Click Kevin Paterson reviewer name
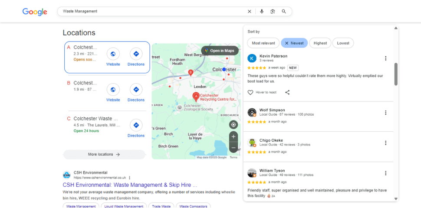This screenshot has width=421, height=224. [x=273, y=56]
